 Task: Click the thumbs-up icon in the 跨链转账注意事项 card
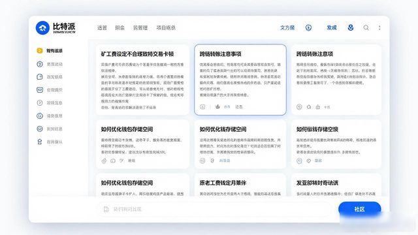[x=217, y=106]
